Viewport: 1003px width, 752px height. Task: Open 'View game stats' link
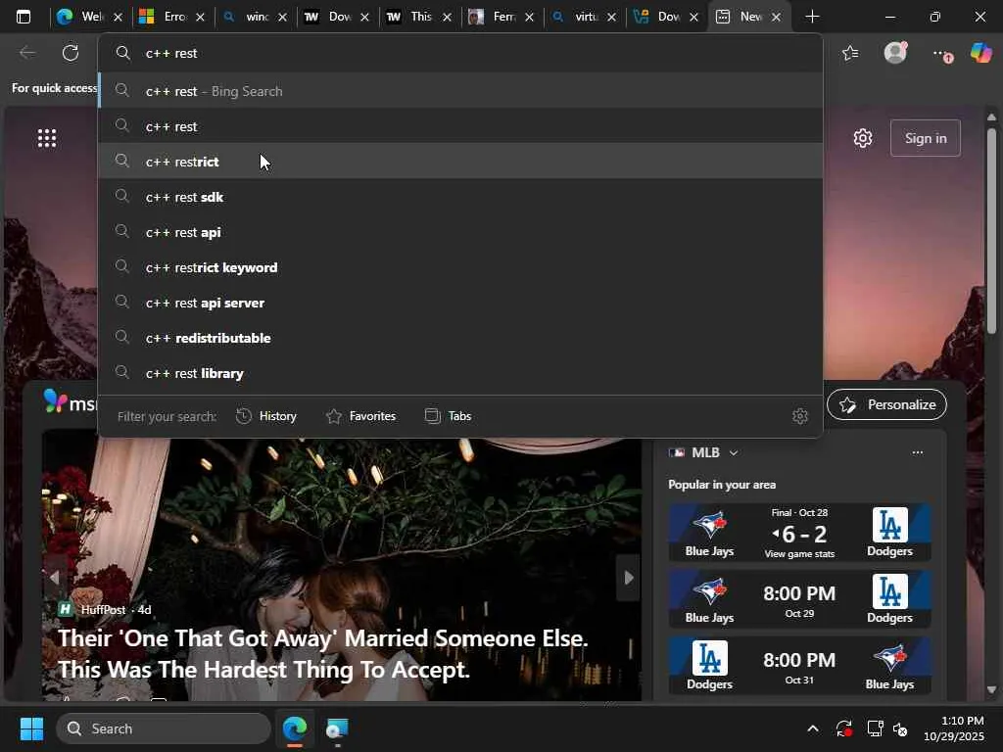(x=799, y=554)
